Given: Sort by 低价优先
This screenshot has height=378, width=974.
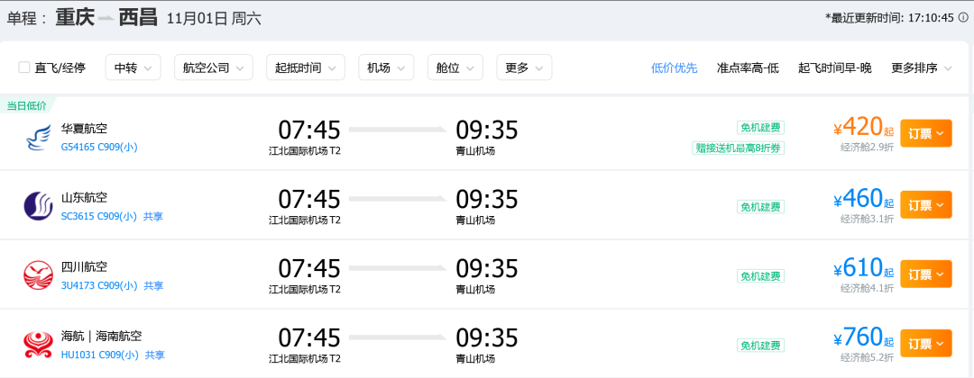Looking at the screenshot, I should pos(674,67).
